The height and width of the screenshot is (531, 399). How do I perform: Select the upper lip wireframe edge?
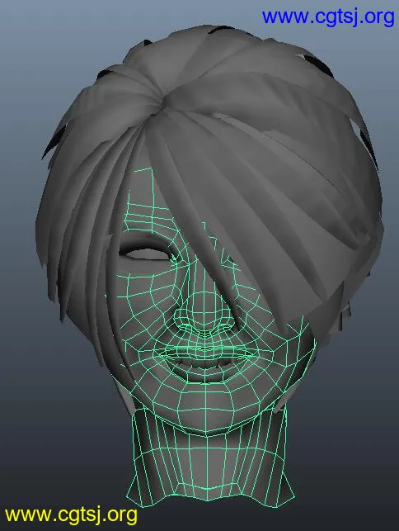click(x=205, y=348)
